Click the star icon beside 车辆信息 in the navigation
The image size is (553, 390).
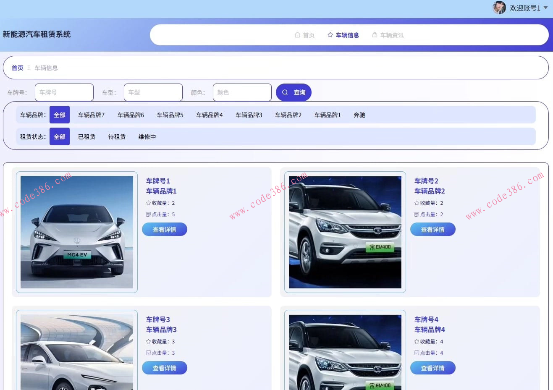[330, 35]
